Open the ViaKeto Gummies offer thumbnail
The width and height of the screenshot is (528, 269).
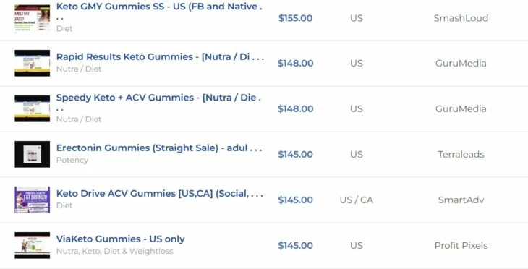point(33,245)
